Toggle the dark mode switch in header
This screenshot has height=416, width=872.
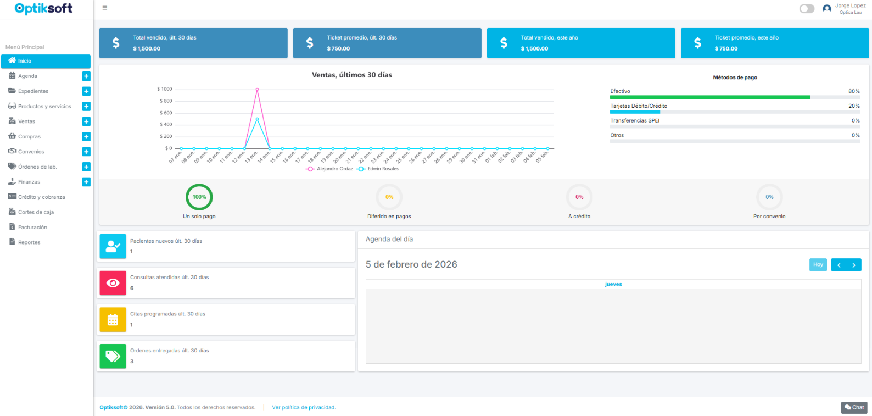pyautogui.click(x=807, y=9)
